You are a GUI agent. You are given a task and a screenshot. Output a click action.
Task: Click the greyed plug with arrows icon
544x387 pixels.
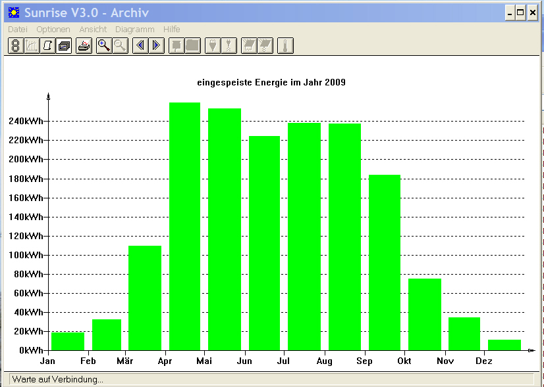coord(229,46)
